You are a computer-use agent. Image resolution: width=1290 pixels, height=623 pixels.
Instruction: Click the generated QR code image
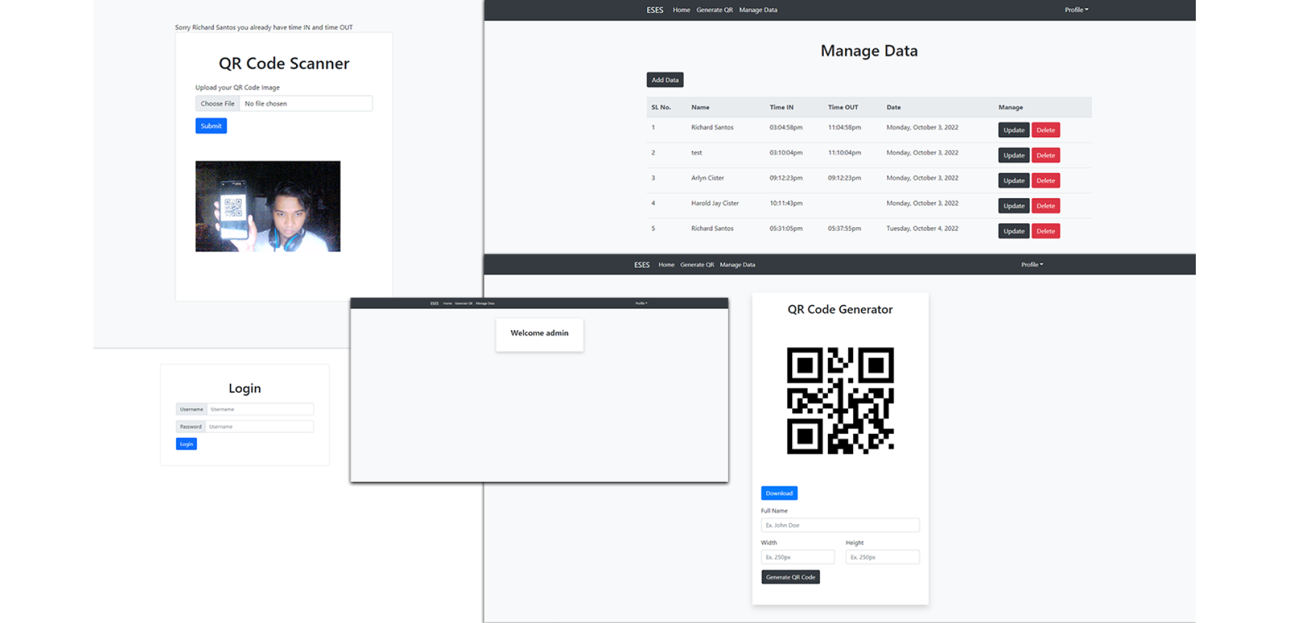840,401
